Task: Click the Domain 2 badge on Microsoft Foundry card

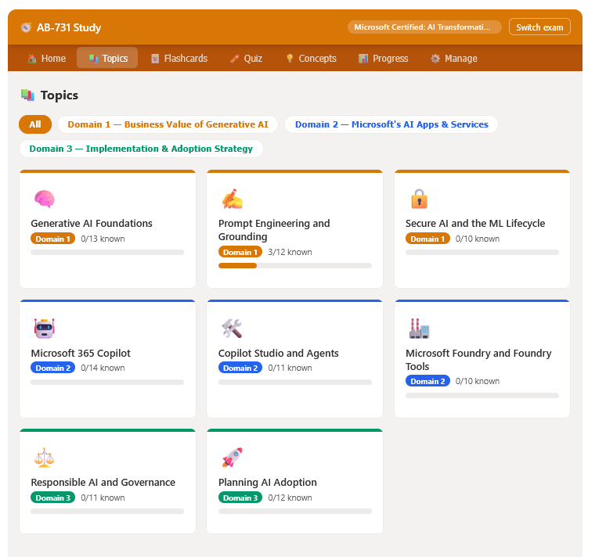Action: [427, 381]
